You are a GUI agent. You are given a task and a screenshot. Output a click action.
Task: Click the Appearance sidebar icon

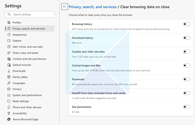click(9, 35)
